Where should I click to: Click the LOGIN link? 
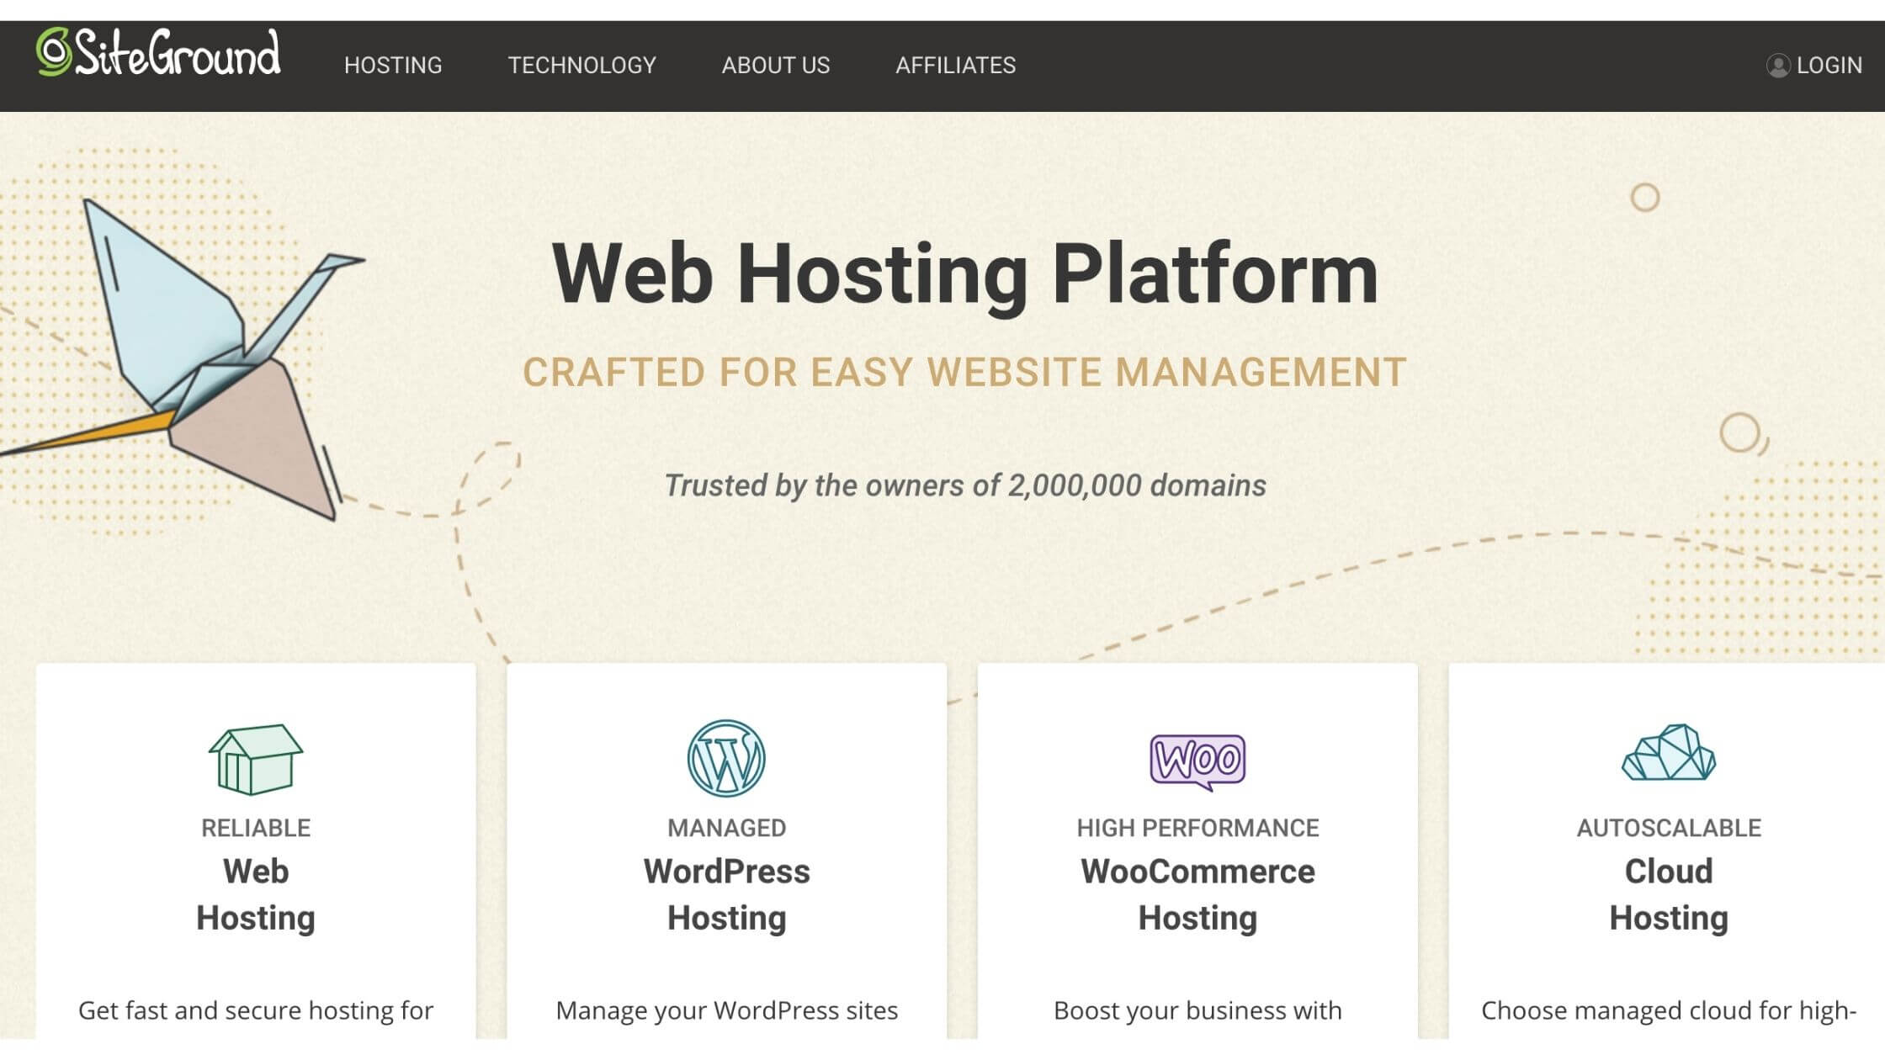(x=1829, y=66)
